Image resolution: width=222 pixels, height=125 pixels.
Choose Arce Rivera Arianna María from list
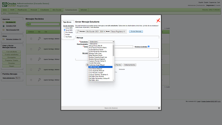[x=100, y=48]
